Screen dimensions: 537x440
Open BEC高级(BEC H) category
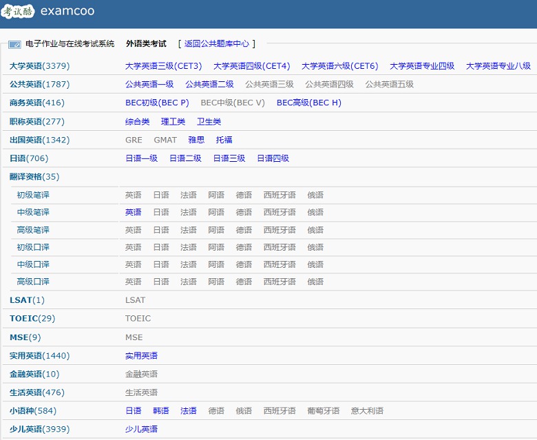[x=308, y=103]
